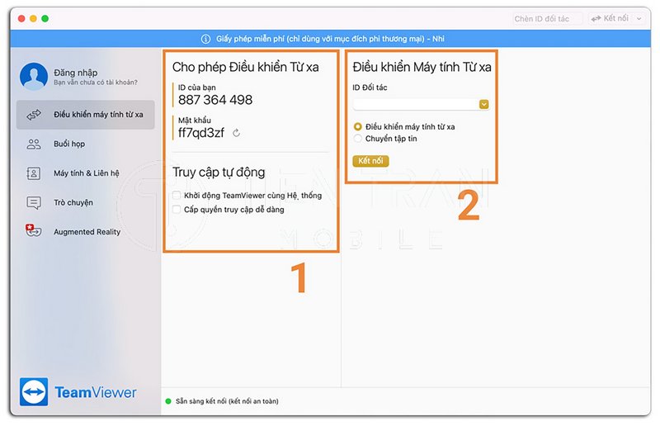
Task: Click the password text ff7qd3zf
Action: click(201, 133)
